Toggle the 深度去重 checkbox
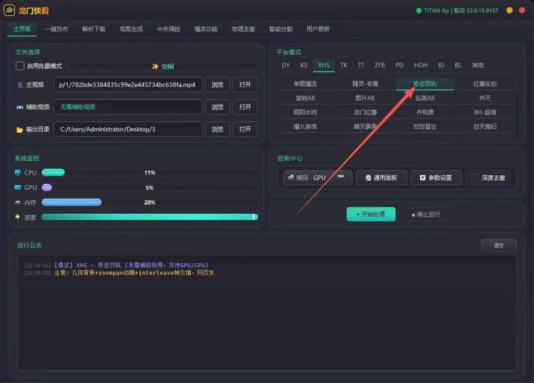The height and width of the screenshot is (383, 534). pyautogui.click(x=475, y=177)
